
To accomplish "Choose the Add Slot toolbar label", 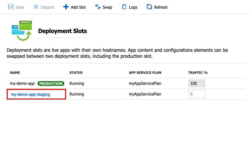I will [x=78, y=7].
